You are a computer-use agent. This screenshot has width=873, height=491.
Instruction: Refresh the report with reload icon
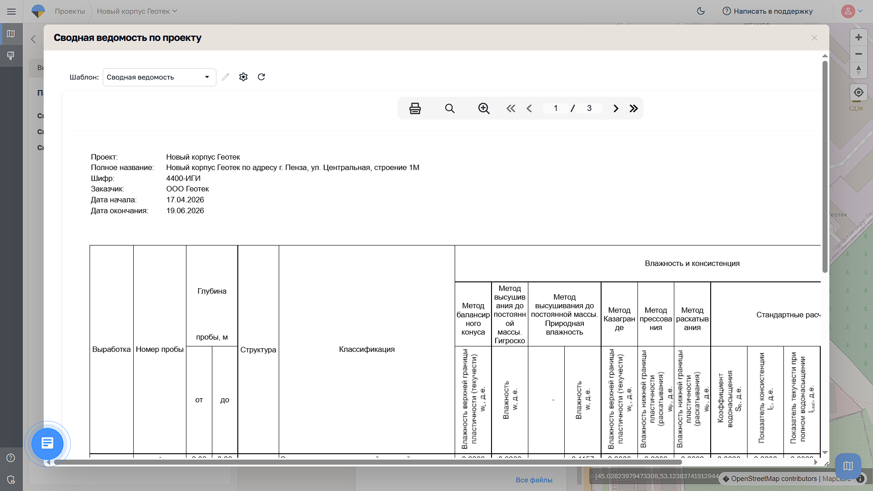tap(261, 77)
